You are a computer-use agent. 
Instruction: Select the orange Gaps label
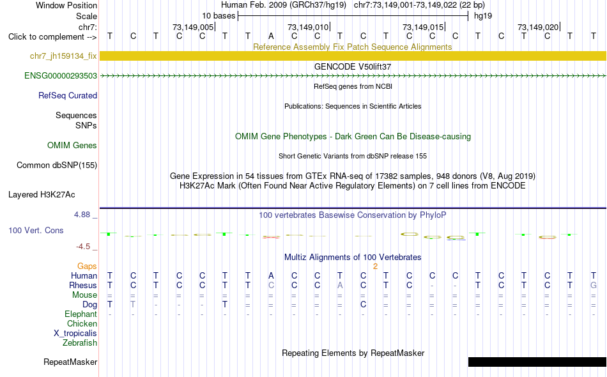click(87, 266)
